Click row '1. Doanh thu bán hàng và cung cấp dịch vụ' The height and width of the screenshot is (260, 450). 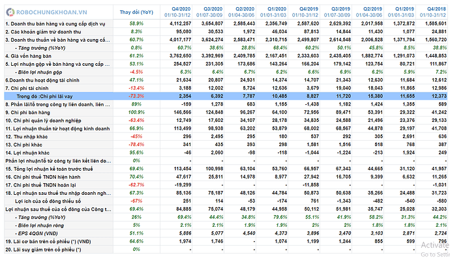(226, 23)
